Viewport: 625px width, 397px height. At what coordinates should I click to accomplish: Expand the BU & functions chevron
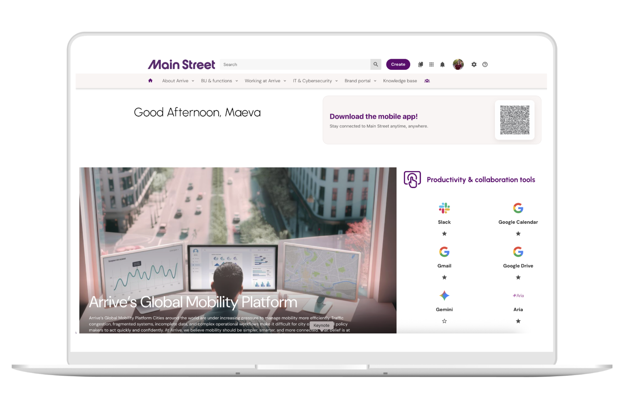click(236, 81)
